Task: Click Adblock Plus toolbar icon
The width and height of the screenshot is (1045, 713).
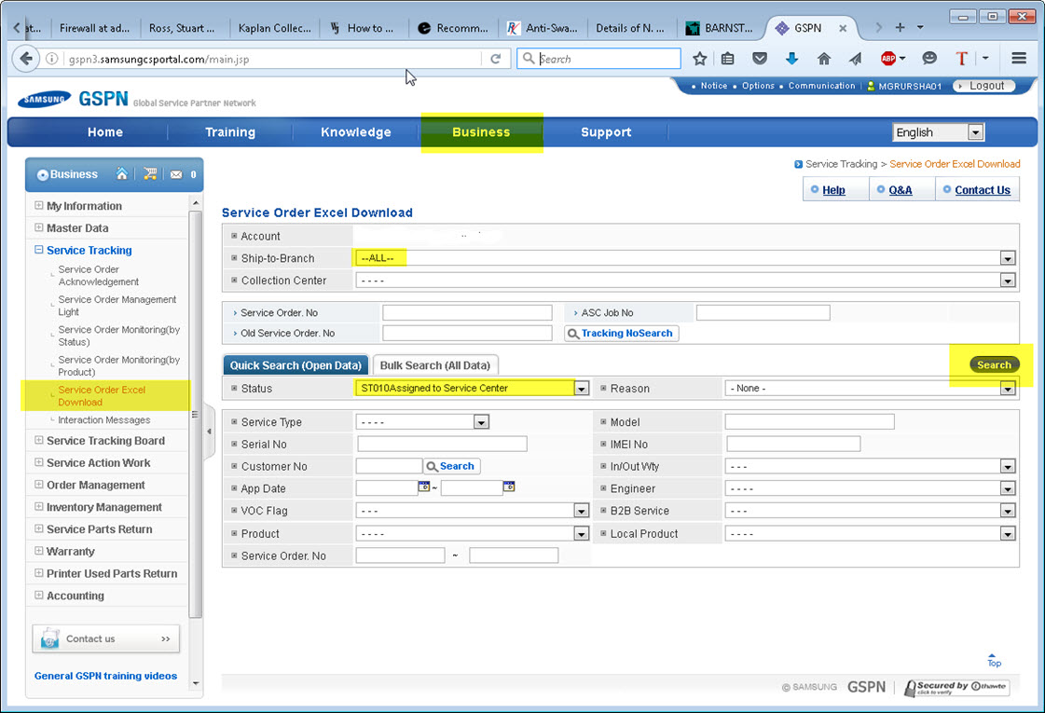Action: 888,59
